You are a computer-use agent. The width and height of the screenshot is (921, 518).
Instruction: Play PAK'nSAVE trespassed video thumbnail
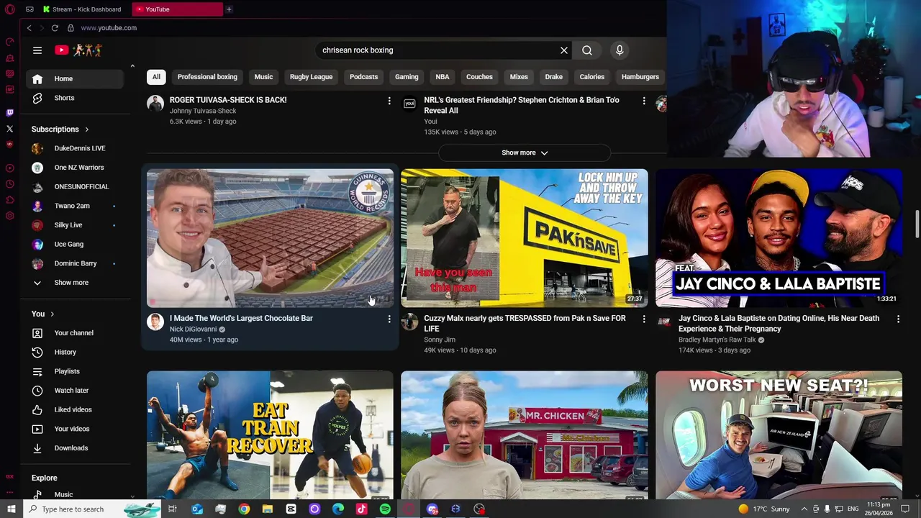click(525, 238)
